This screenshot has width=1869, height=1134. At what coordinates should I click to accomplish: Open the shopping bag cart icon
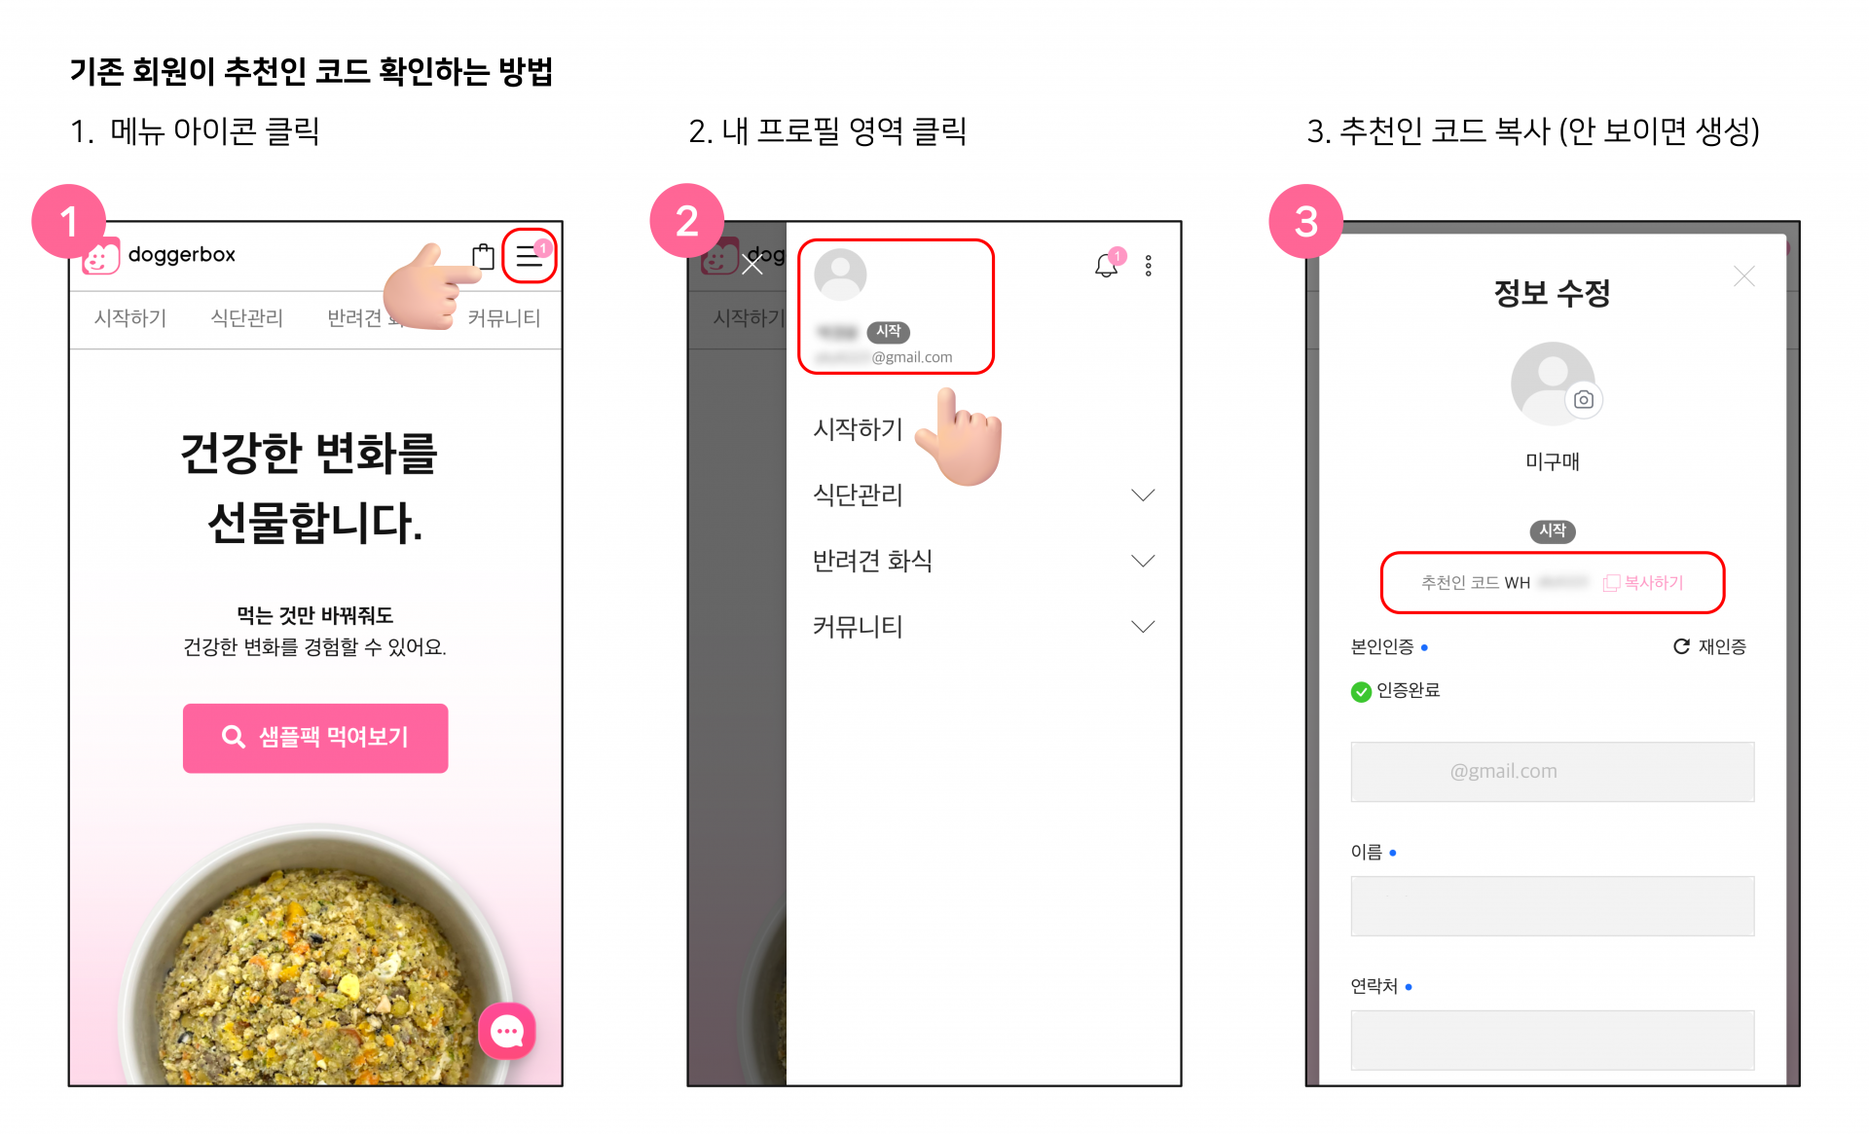pyautogui.click(x=483, y=256)
